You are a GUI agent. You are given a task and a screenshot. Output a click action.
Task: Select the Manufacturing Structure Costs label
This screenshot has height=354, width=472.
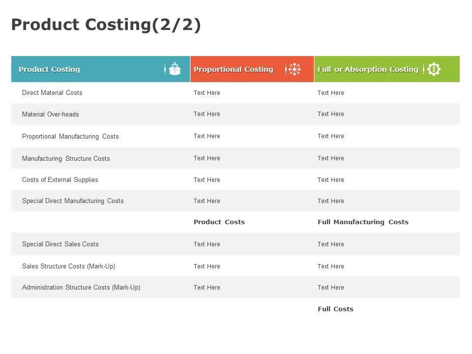coord(66,158)
